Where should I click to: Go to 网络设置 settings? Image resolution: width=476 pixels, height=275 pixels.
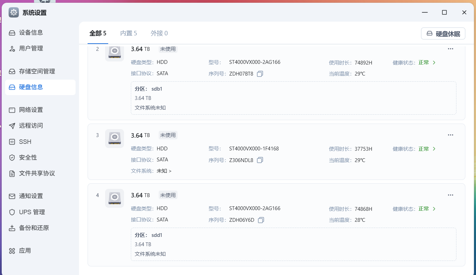click(31, 110)
